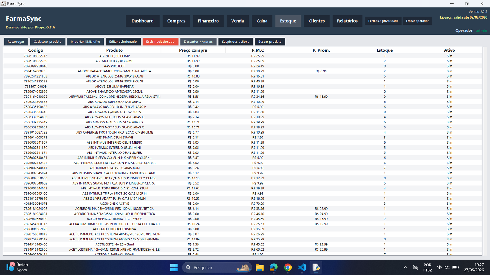Open Windows Start menu
The height and width of the screenshot is (275, 490).
(x=174, y=267)
